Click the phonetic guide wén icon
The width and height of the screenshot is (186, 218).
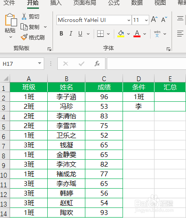(157, 34)
